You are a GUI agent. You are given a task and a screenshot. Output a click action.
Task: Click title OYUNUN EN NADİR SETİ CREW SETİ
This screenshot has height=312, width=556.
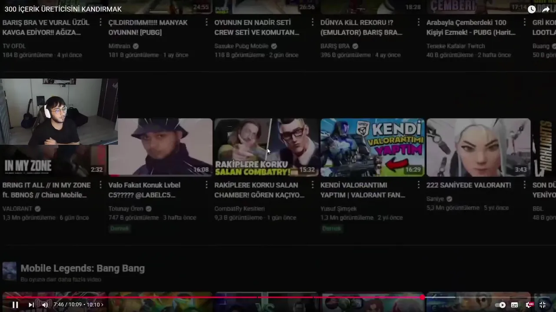[257, 27]
